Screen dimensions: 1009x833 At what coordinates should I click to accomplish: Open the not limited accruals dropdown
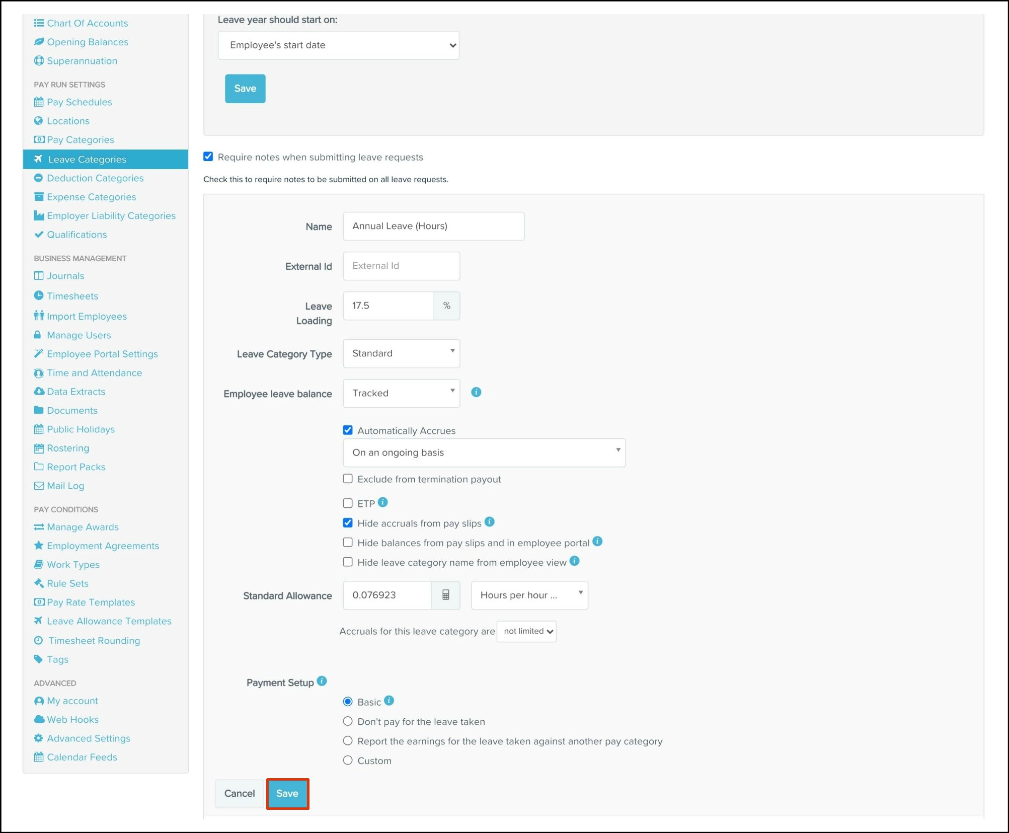(x=526, y=632)
